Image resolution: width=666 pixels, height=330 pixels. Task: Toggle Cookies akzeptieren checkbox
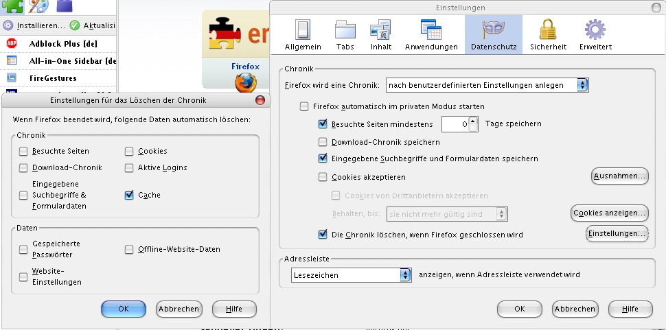click(x=323, y=177)
